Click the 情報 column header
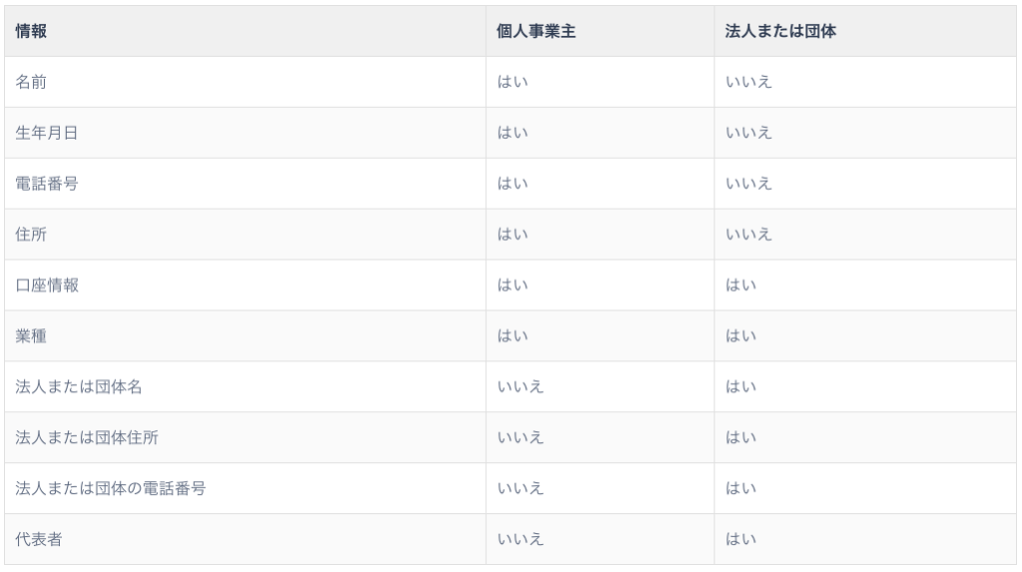Screen dimensions: 1022x572 tap(30, 31)
